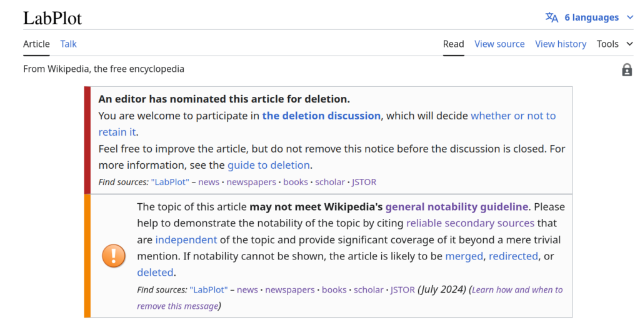
Task: Open the View history tab
Action: [561, 44]
